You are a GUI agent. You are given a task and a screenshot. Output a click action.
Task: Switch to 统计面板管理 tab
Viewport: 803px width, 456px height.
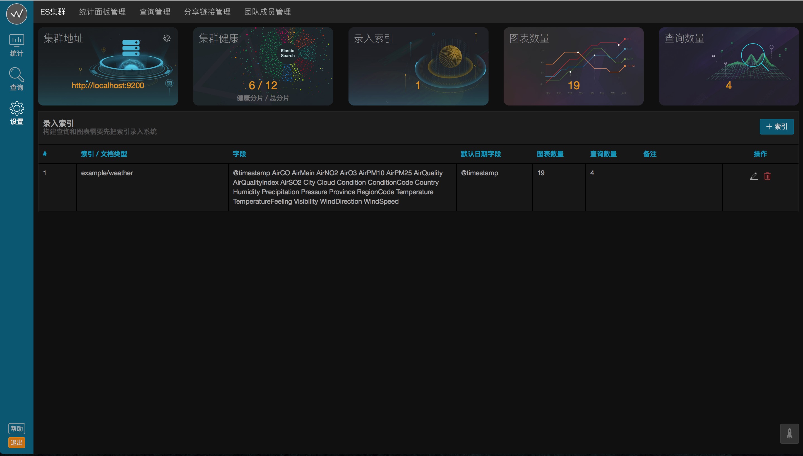tap(102, 12)
